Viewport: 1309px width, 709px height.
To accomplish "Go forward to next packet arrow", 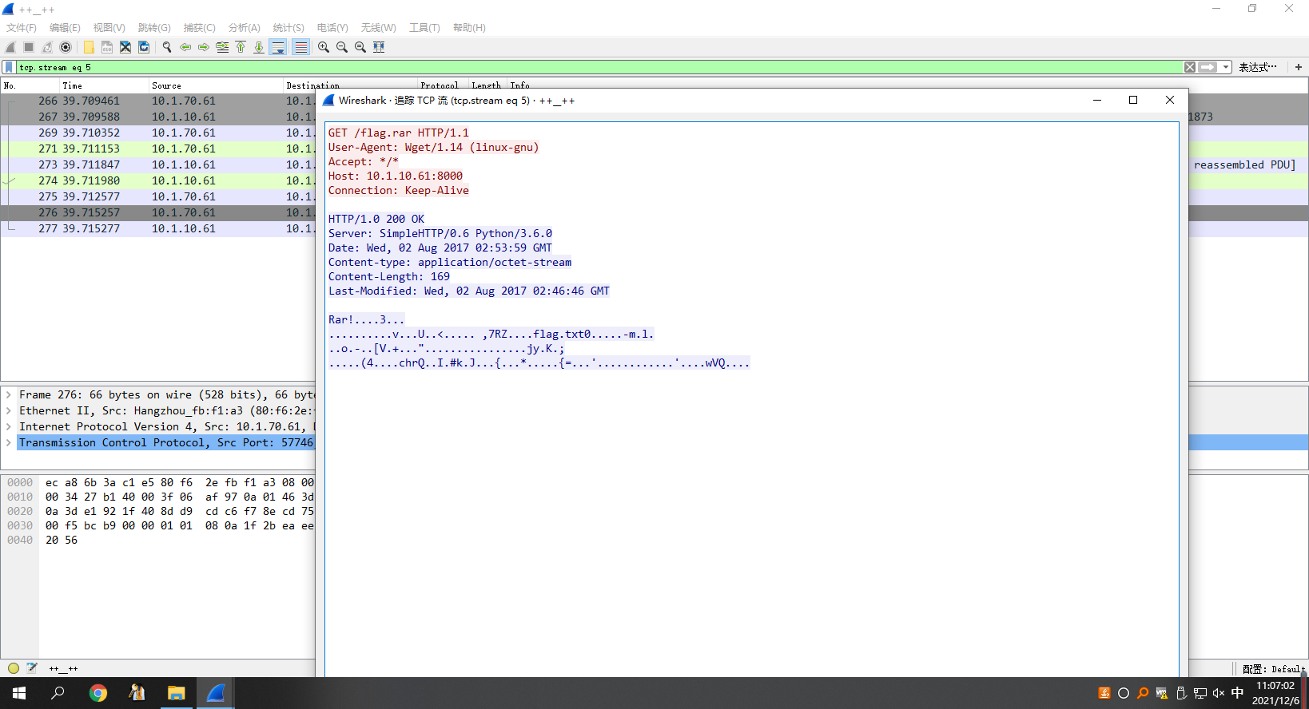I will 204,47.
